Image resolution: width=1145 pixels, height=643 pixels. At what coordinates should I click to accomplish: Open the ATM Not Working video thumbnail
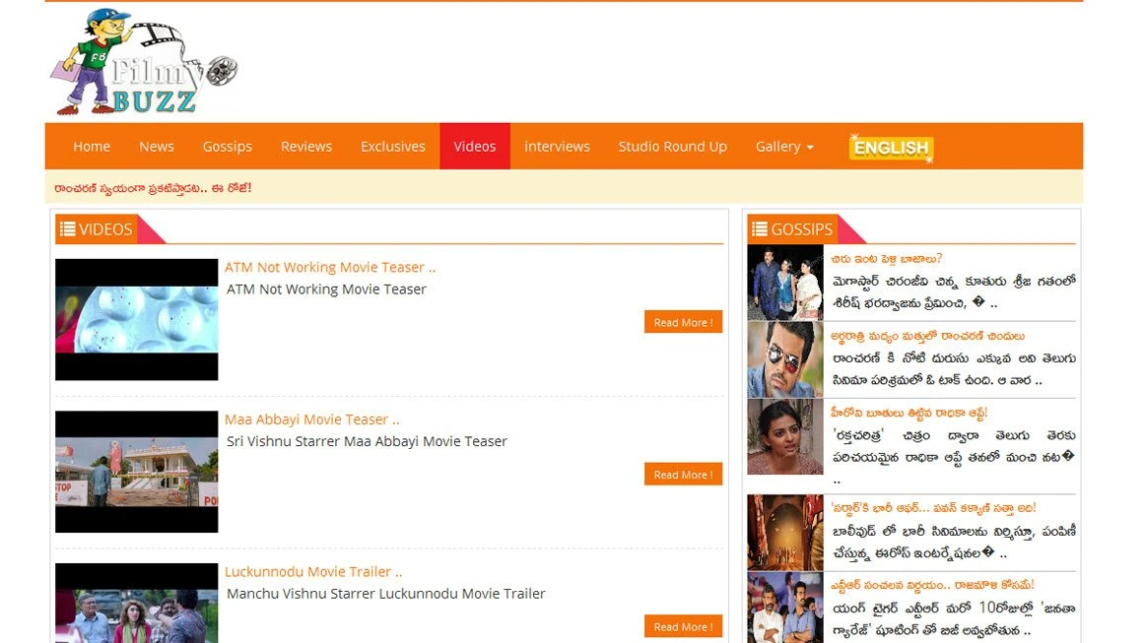click(x=136, y=319)
